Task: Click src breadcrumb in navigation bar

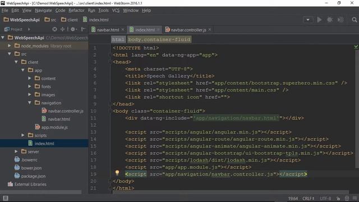Action: click(50, 20)
